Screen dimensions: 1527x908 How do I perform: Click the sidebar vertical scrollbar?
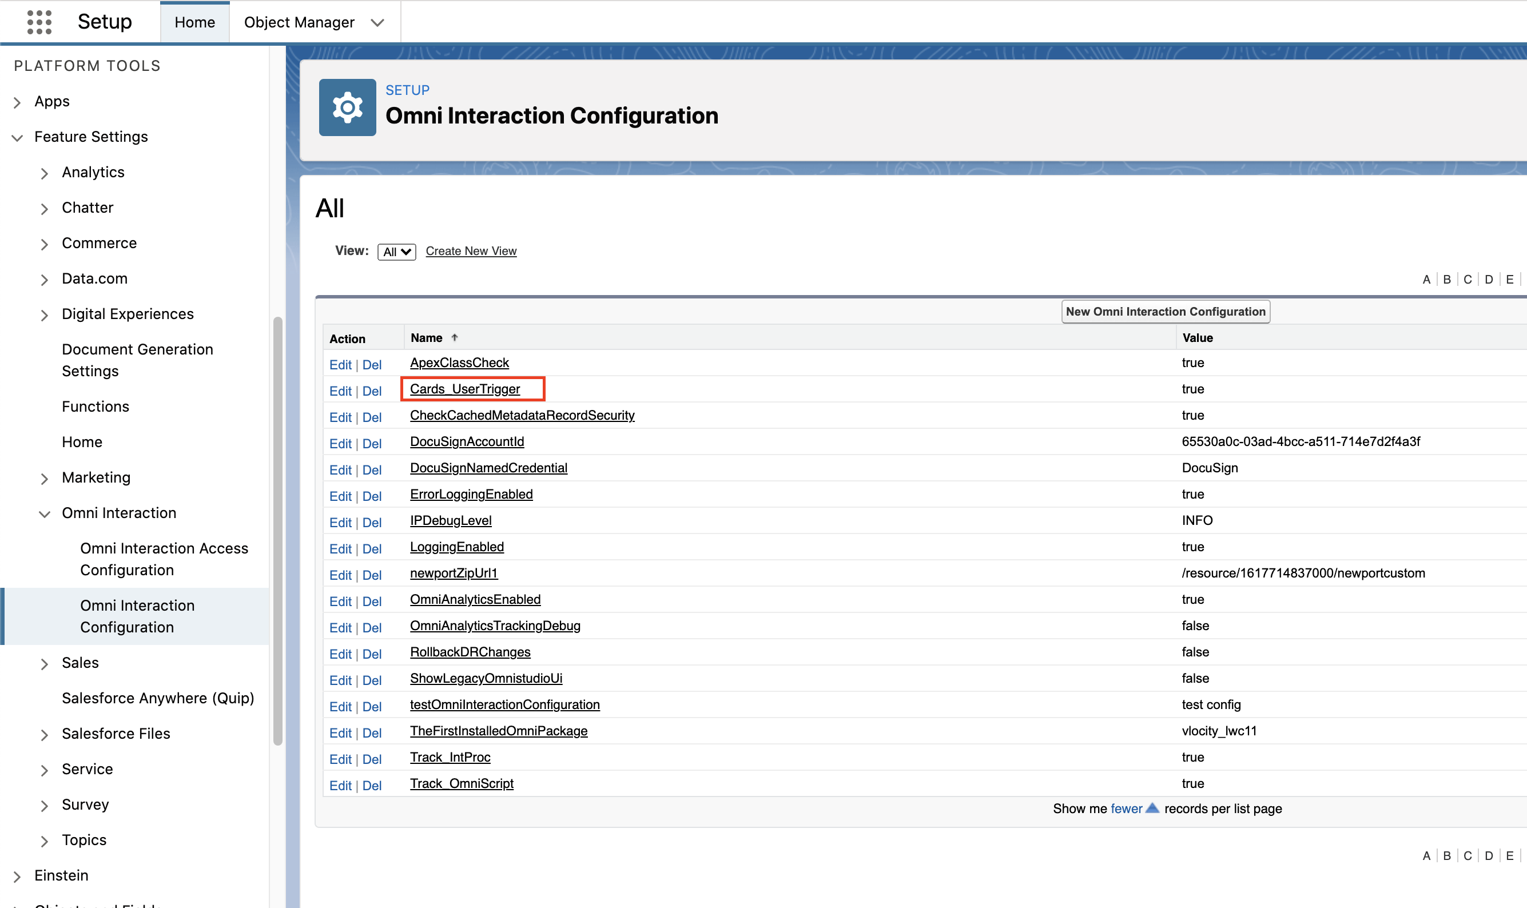click(x=278, y=531)
